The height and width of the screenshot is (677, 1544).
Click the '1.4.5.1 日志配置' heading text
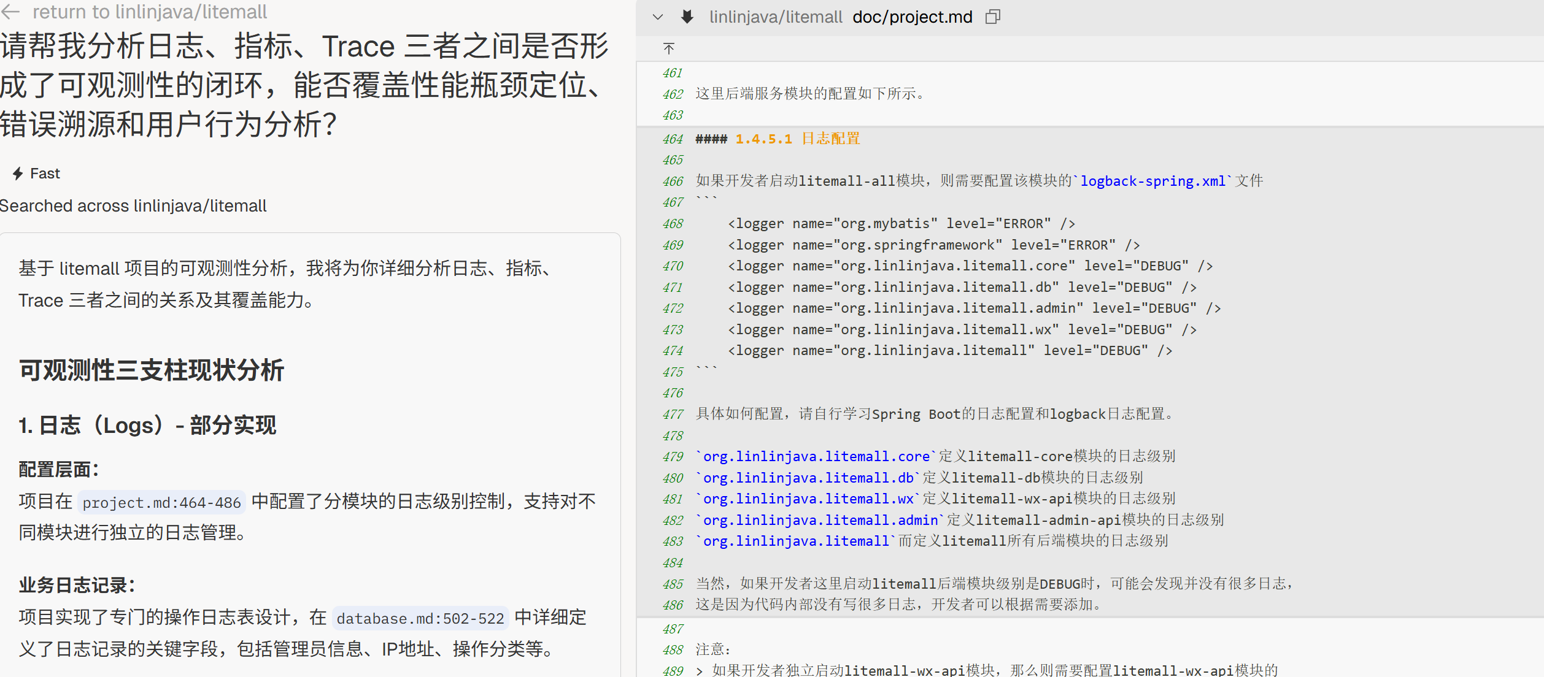tap(798, 139)
